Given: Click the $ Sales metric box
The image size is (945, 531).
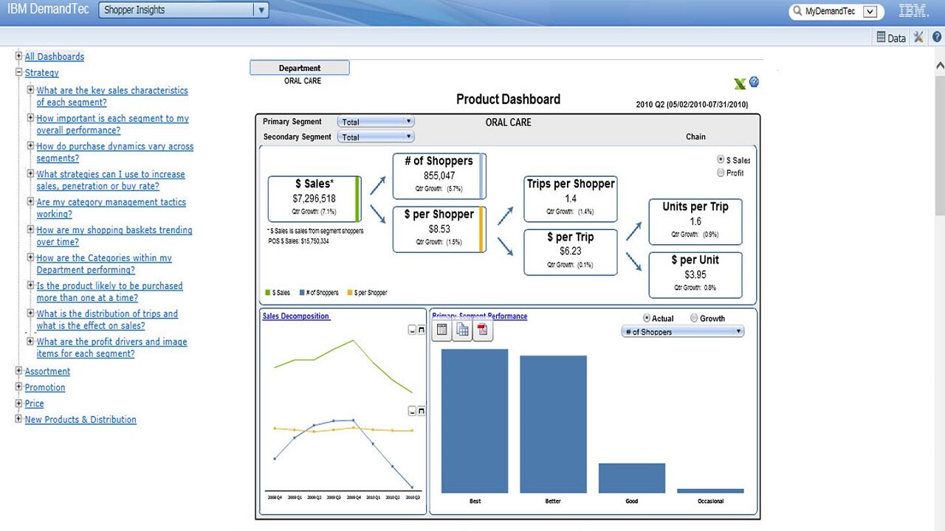Looking at the screenshot, I should (x=315, y=199).
